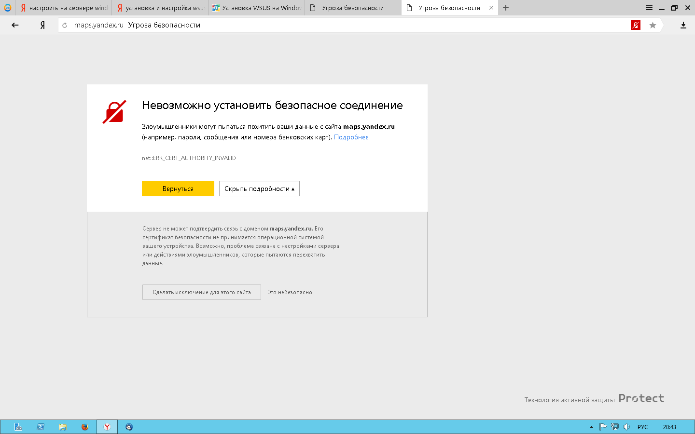
Task: Show hidden tray icons arrow
Action: point(591,427)
